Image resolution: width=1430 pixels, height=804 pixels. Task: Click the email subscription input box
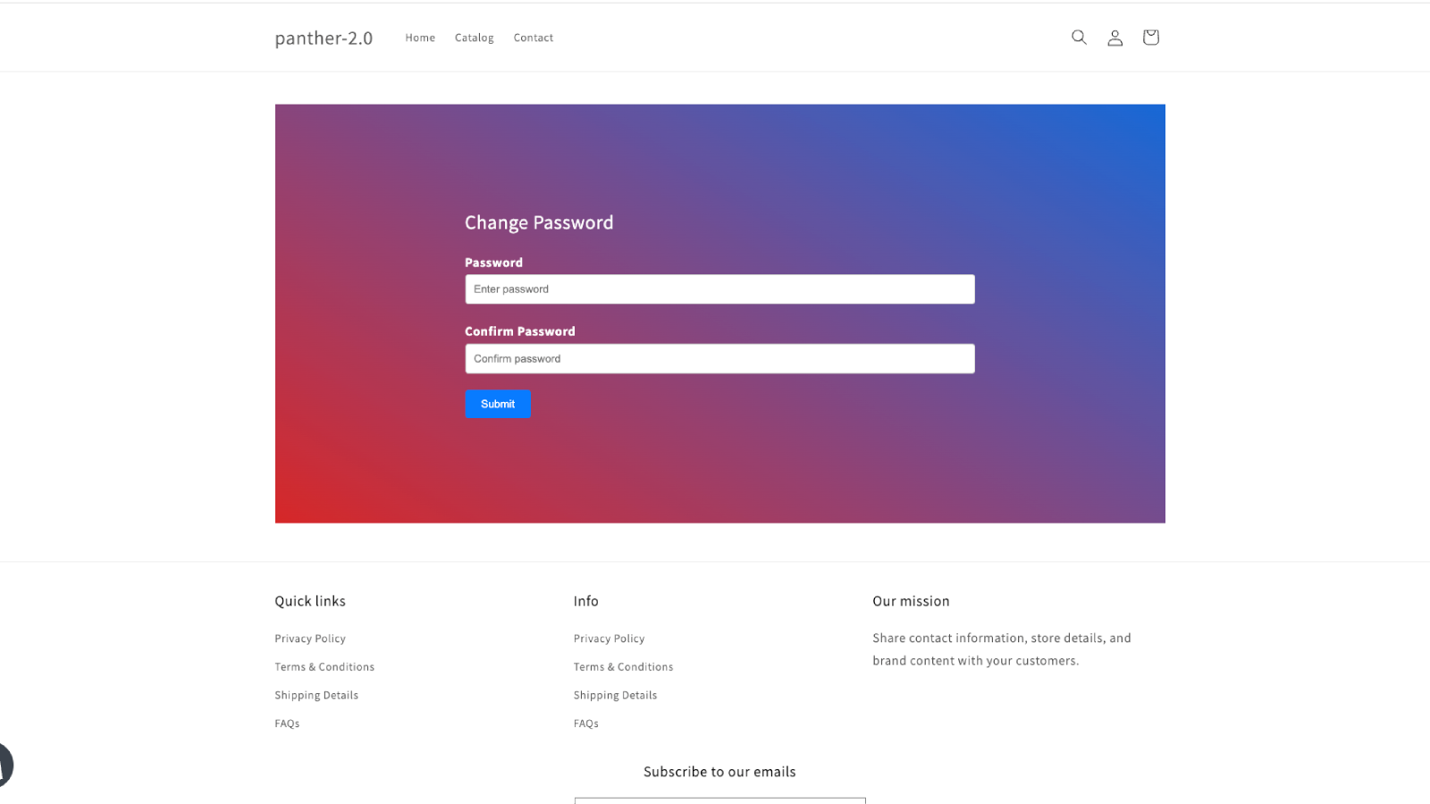tap(719, 802)
